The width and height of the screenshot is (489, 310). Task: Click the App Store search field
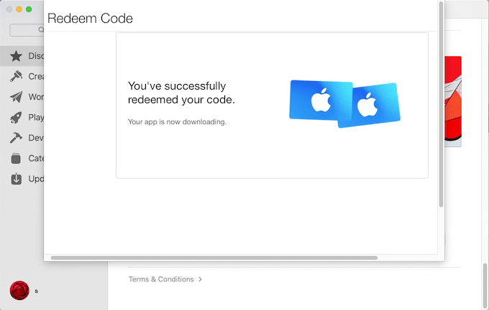point(27,30)
